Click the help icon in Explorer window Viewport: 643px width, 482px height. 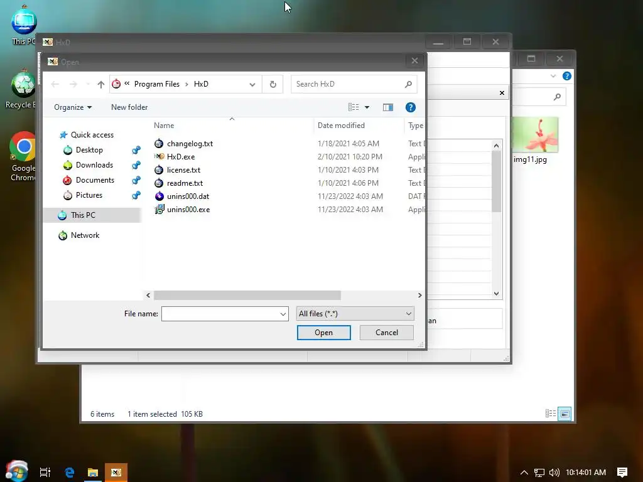pos(567,76)
